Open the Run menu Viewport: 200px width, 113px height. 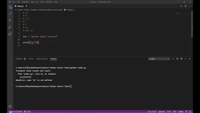42,2
